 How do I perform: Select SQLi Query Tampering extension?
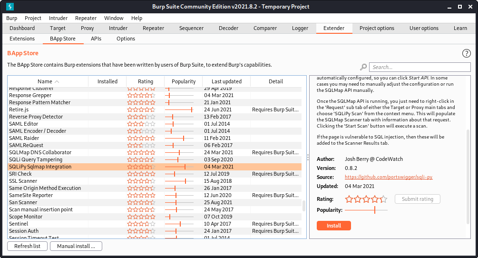tap(155, 159)
